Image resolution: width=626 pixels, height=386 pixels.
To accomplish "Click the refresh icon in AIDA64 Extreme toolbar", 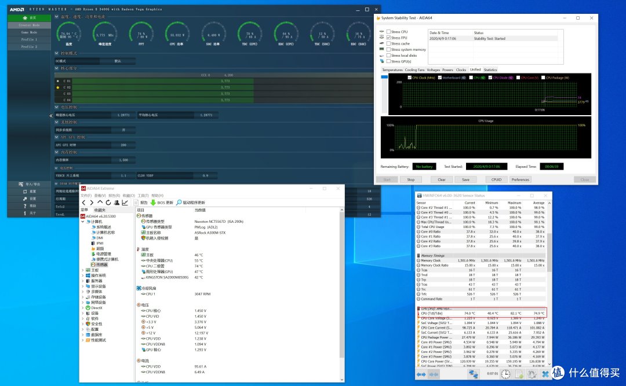I will [108, 203].
